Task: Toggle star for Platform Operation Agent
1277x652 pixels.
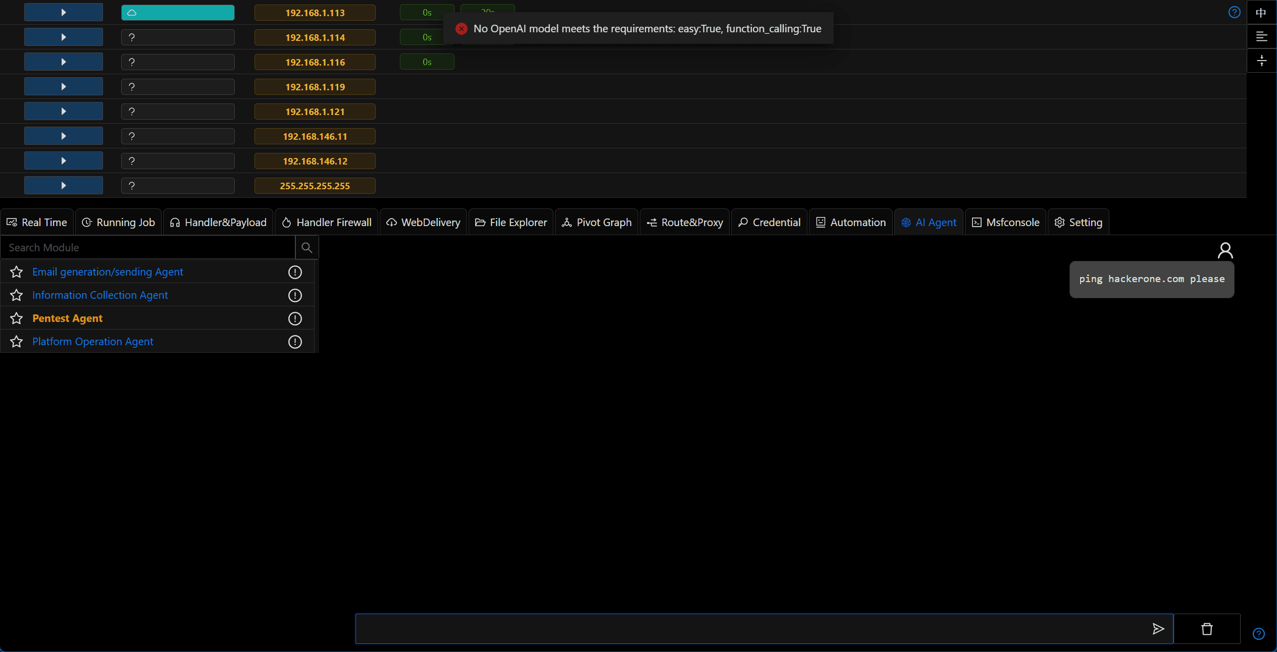Action: (x=17, y=342)
